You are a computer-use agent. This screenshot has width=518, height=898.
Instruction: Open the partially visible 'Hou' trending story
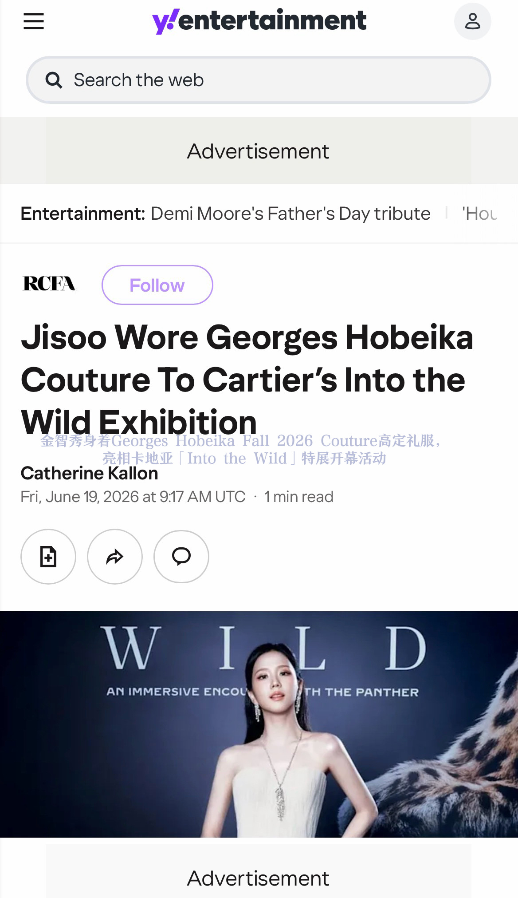[x=479, y=214]
